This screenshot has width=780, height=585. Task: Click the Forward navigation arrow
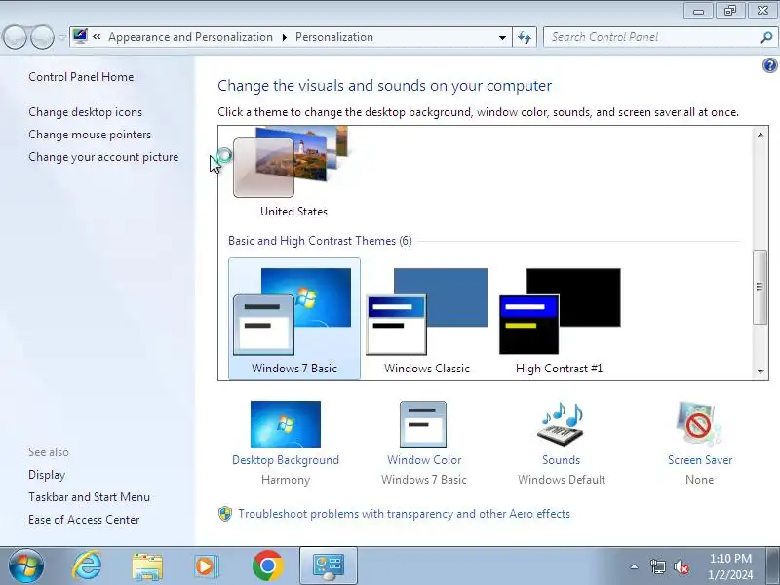[42, 37]
